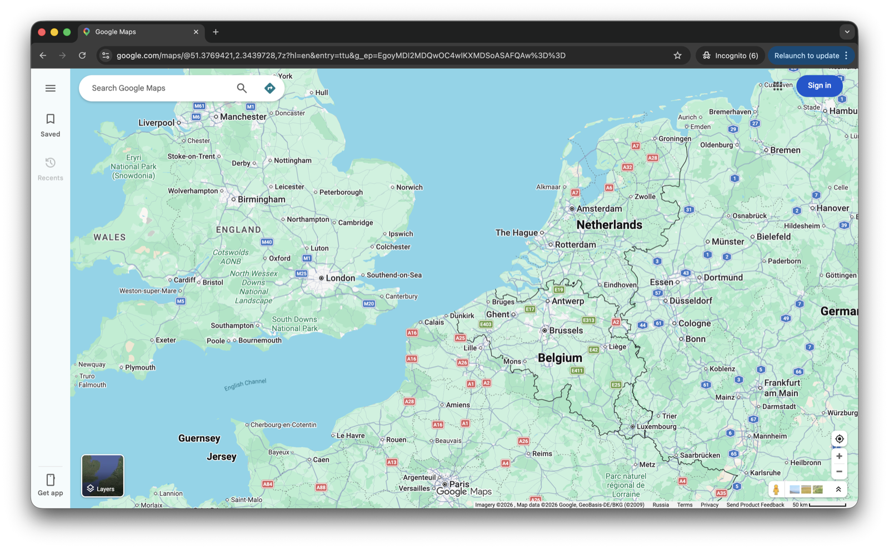889x549 pixels.
Task: Click the Brussels city label
Action: click(x=566, y=331)
